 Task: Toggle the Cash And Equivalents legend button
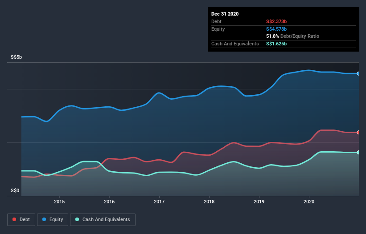point(103,220)
